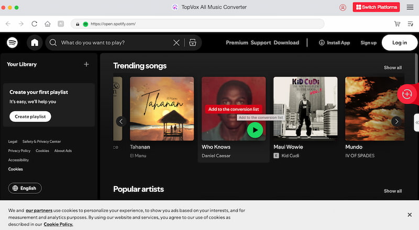Click the grey AI icon beside home
Viewport: 419px width, 230px height.
click(61, 24)
